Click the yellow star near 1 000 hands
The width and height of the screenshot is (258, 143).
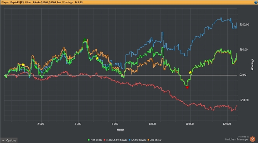(x=23, y=65)
